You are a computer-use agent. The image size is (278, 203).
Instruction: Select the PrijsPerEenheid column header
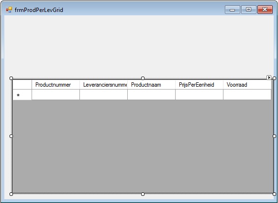(199, 85)
